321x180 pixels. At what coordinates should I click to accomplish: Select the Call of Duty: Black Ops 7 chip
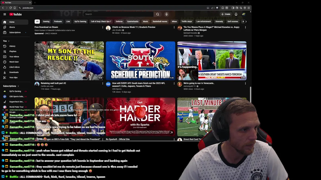coord(101,21)
